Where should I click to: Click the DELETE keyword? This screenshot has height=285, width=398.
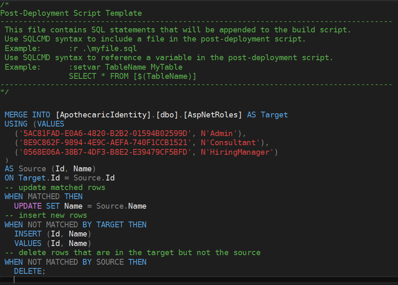[x=28, y=271]
